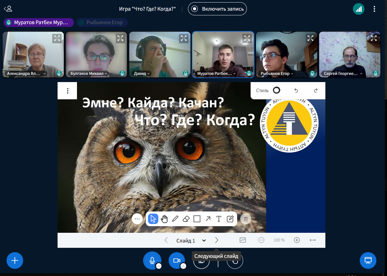
Task: Open the three-dot options menu top right
Action: [374, 9]
